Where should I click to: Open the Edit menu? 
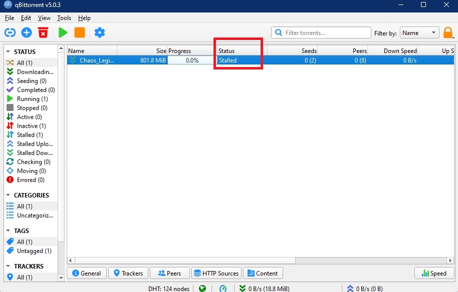(26, 18)
